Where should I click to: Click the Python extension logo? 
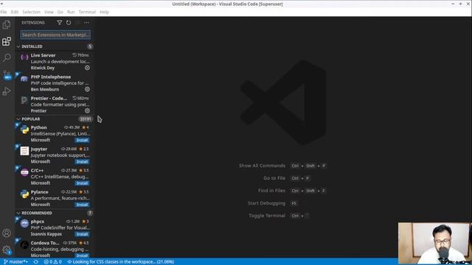(24, 130)
